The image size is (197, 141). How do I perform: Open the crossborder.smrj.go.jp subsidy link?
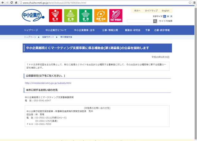point(48,83)
